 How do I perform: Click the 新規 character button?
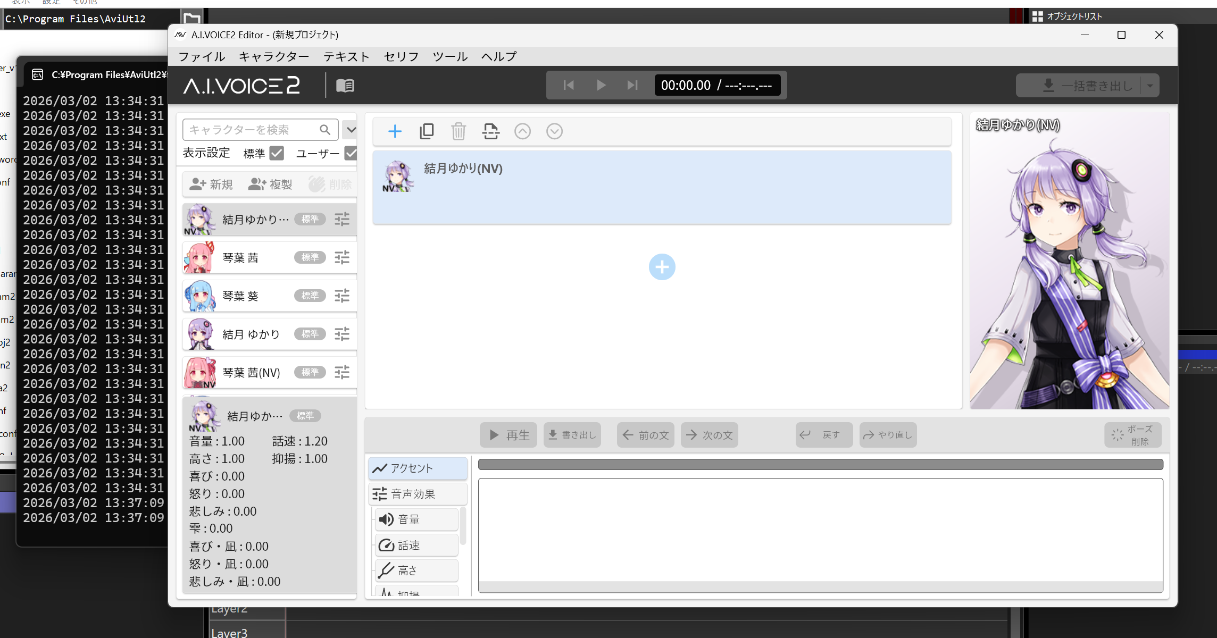point(212,184)
